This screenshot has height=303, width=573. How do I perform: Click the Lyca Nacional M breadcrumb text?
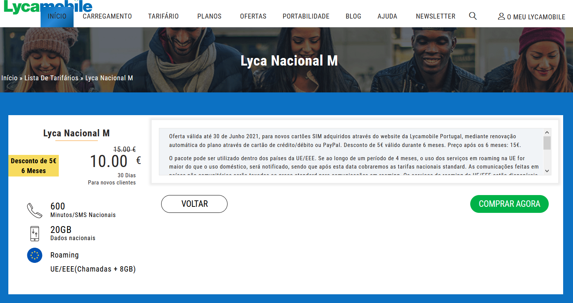pyautogui.click(x=109, y=78)
